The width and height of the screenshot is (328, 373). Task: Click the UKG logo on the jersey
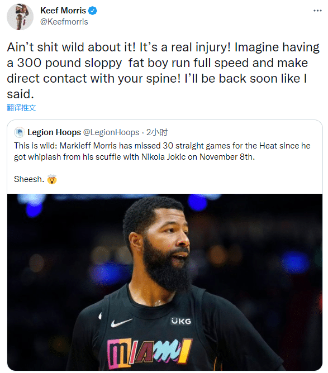click(181, 321)
